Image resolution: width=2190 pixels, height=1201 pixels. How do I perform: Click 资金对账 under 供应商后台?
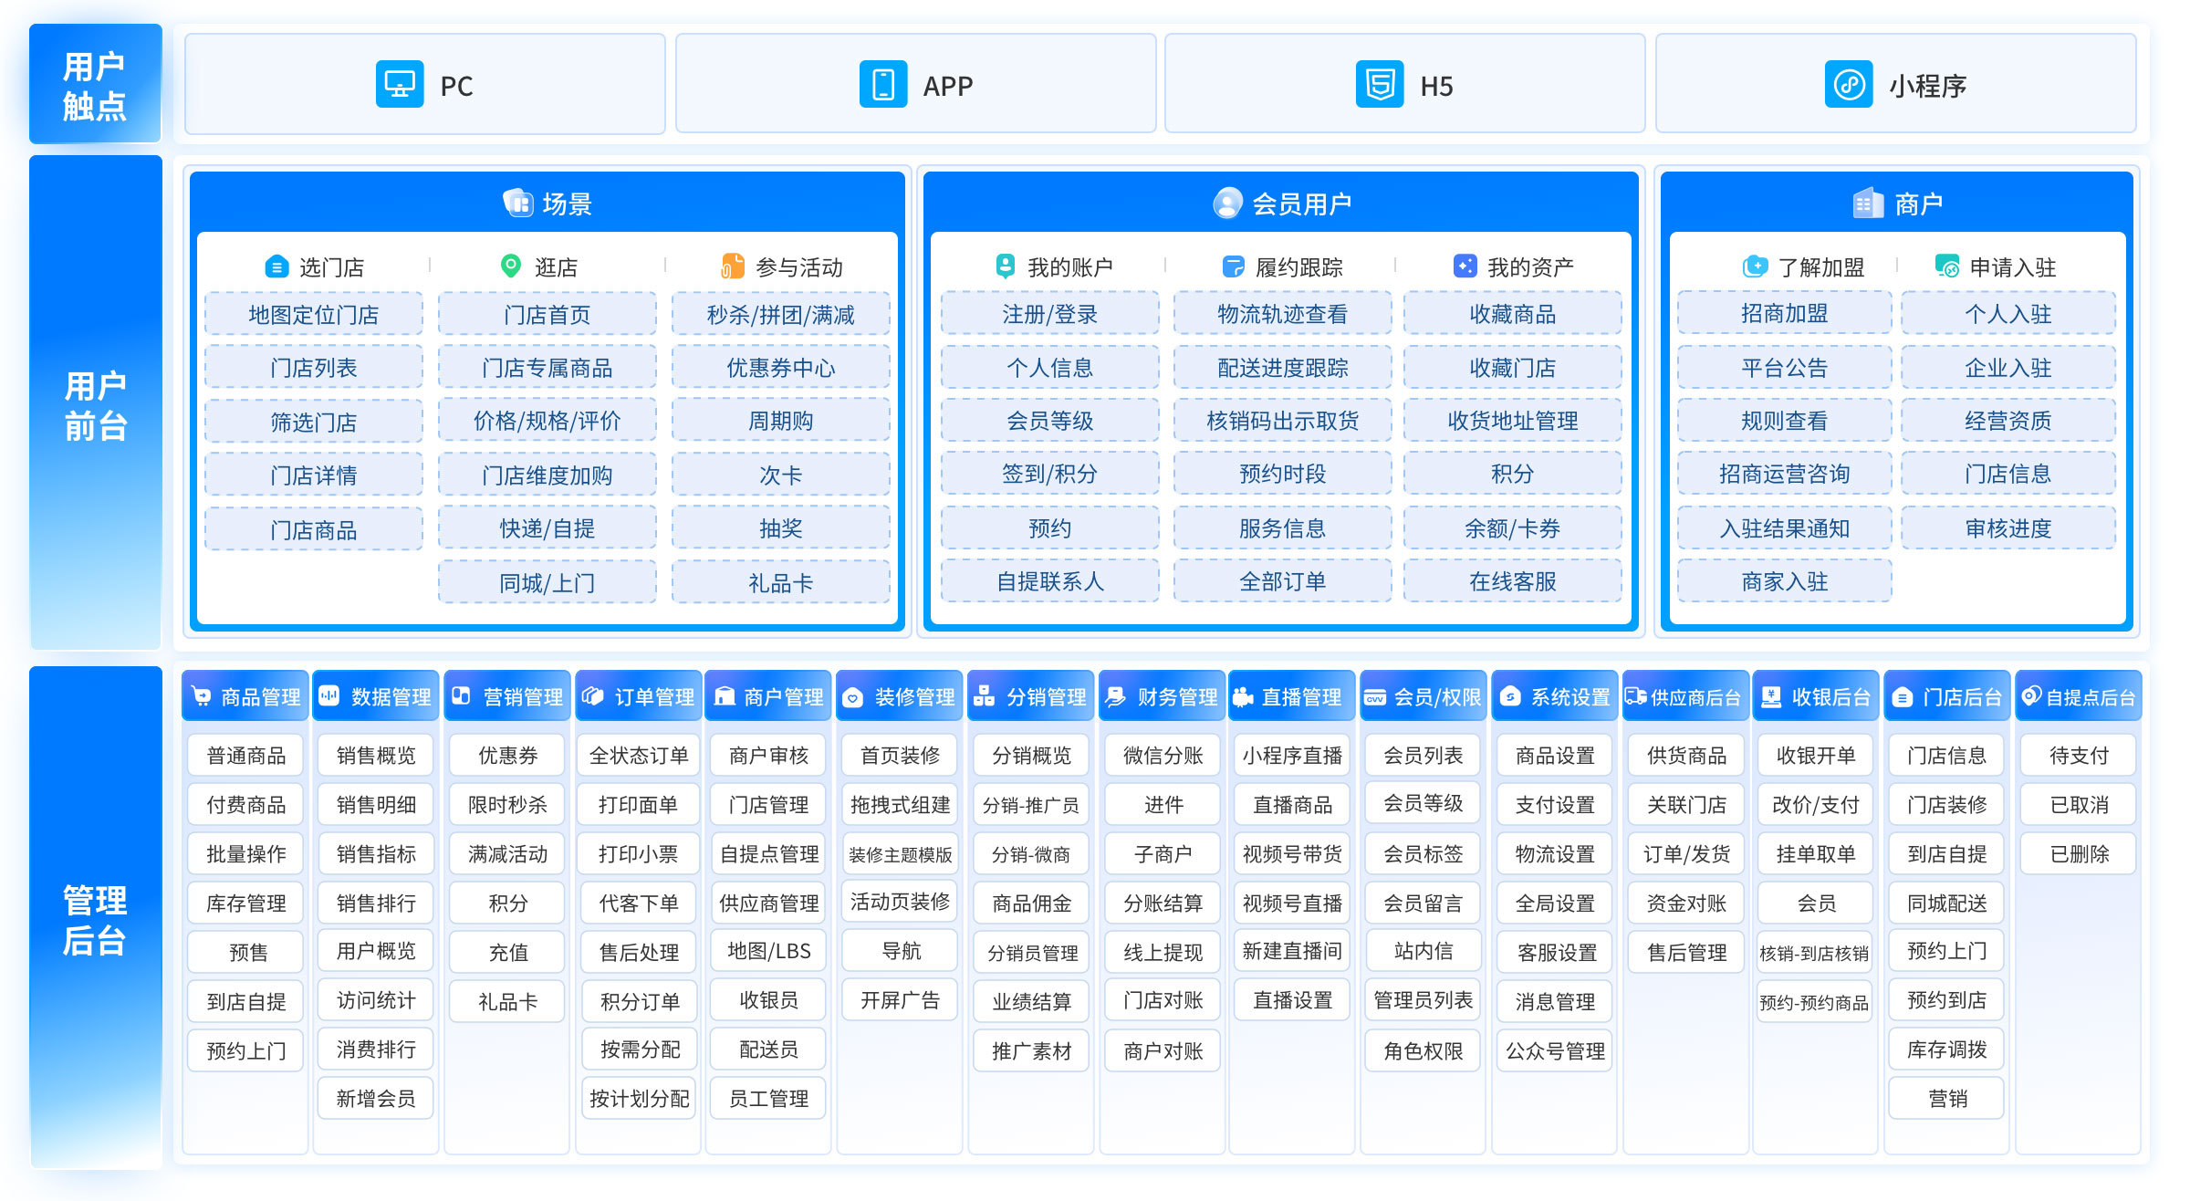[x=1687, y=903]
